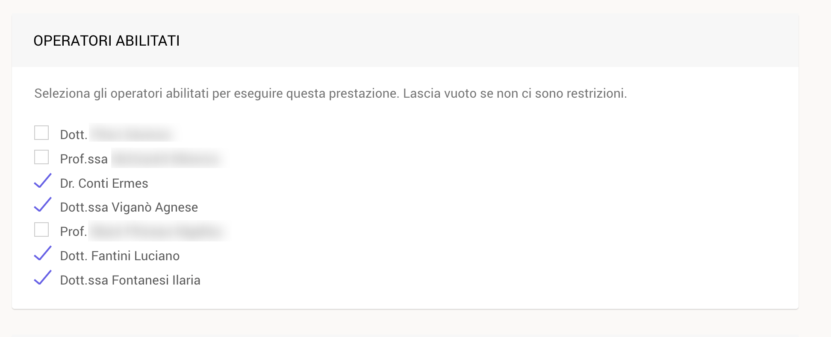Uncheck Dott.ssa Viganò Agnese checkmark

[x=42, y=205]
